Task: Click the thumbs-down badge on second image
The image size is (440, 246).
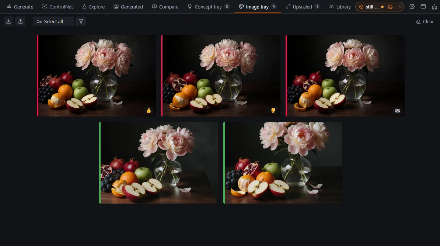Action: [x=273, y=111]
